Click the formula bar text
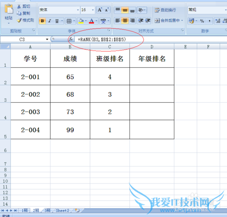 point(102,39)
